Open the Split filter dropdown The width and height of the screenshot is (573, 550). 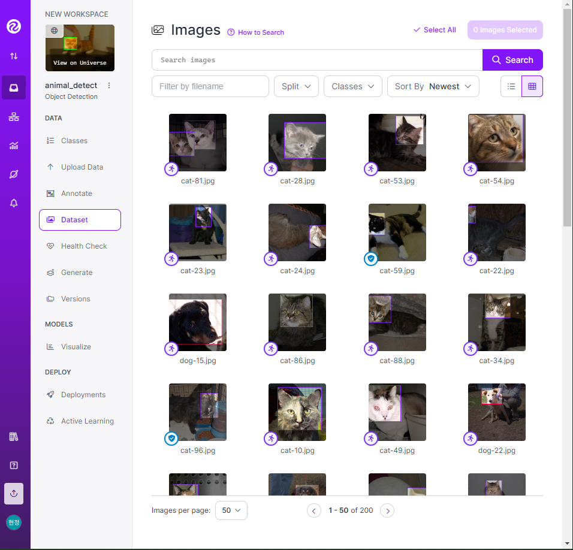pos(296,86)
